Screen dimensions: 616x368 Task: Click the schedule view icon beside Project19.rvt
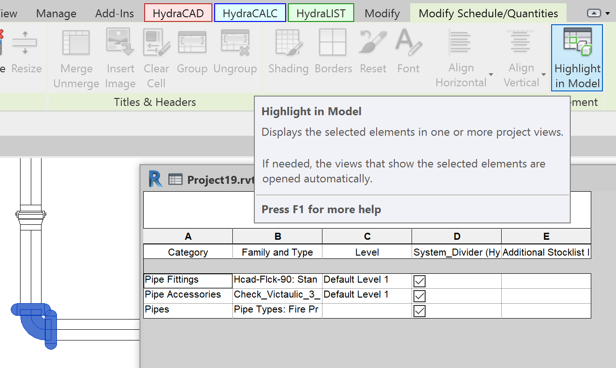tap(175, 179)
